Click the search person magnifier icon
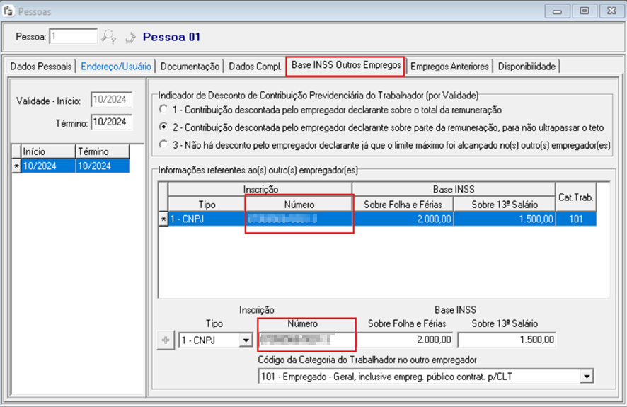627x407 pixels. coord(108,36)
